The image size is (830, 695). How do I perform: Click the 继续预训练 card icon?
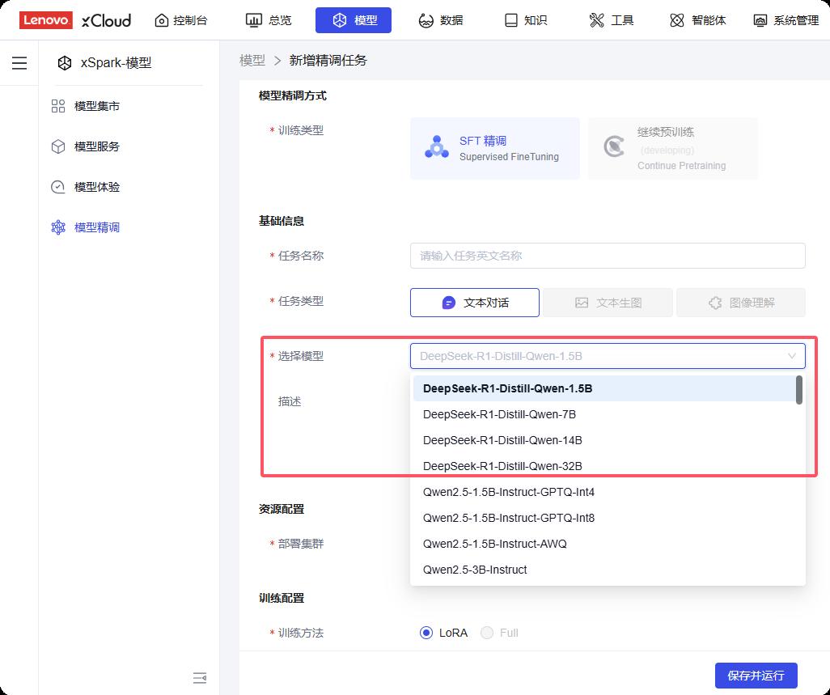pos(614,146)
